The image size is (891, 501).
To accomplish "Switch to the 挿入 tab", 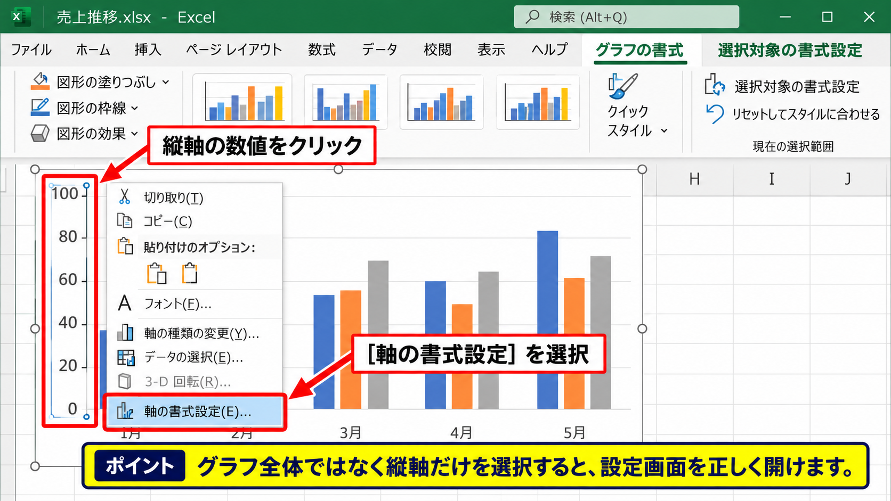I will coord(148,50).
